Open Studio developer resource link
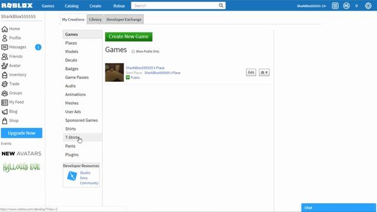 [x=85, y=173]
